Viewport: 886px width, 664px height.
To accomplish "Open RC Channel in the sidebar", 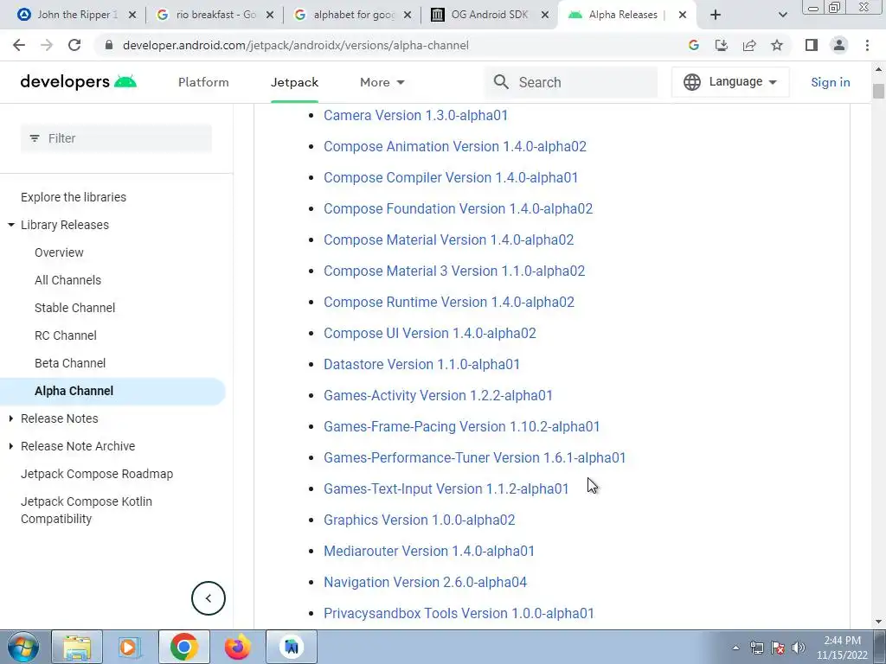I will [66, 335].
